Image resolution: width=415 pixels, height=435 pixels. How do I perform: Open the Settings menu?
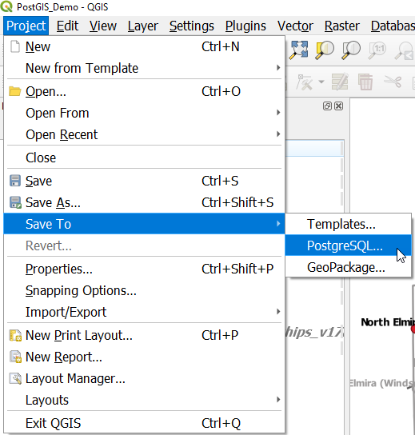(x=192, y=26)
